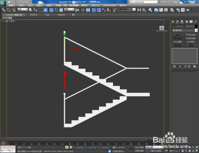
Task: Click the Configure Modifier Sets icon
Action: point(195,66)
